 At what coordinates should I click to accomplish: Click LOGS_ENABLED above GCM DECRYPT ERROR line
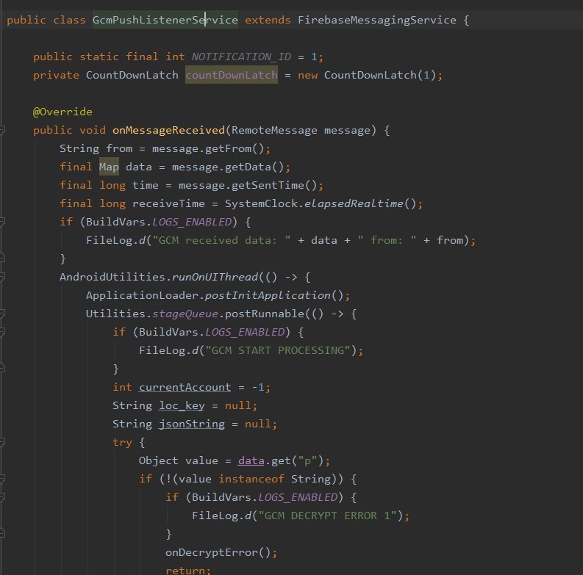[298, 497]
